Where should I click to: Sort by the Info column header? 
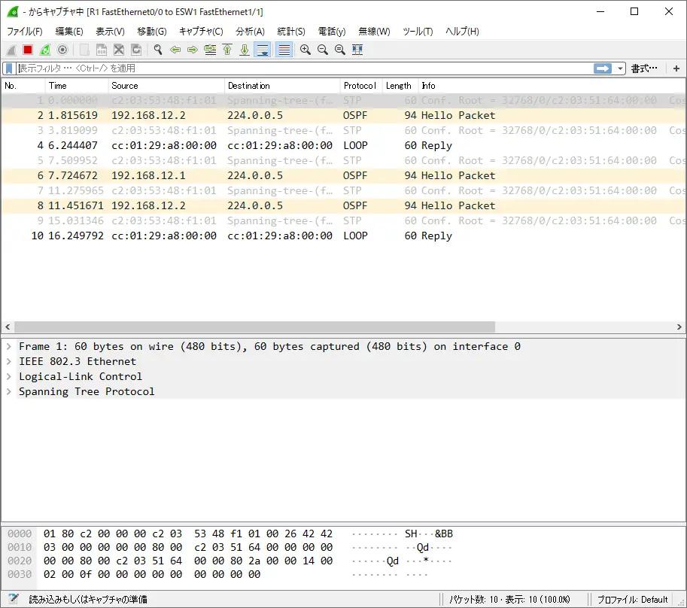coord(552,86)
